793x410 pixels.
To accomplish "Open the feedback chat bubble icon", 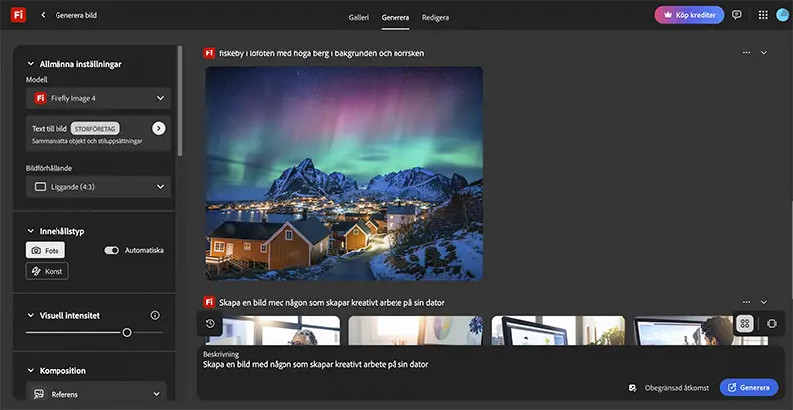I will click(736, 15).
